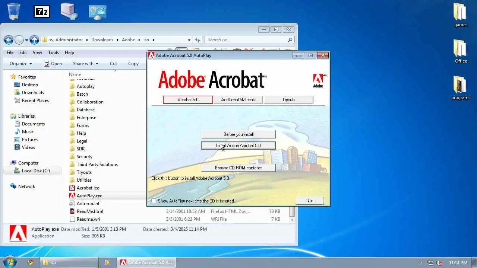
Task: Open the Office folder on desktop
Action: [x=461, y=51]
